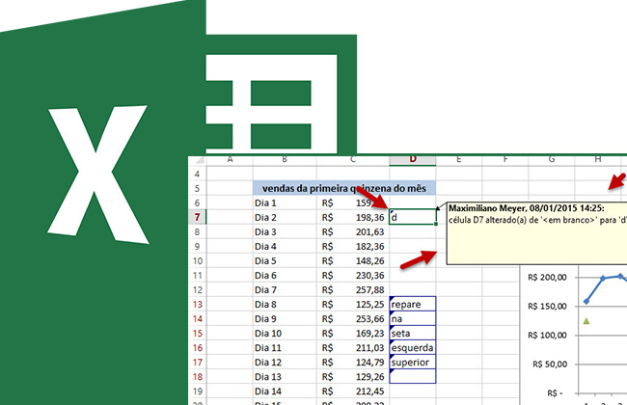Viewport: 627px width, 405px height.
Task: Select cell 'Dia 6'
Action: click(285, 275)
